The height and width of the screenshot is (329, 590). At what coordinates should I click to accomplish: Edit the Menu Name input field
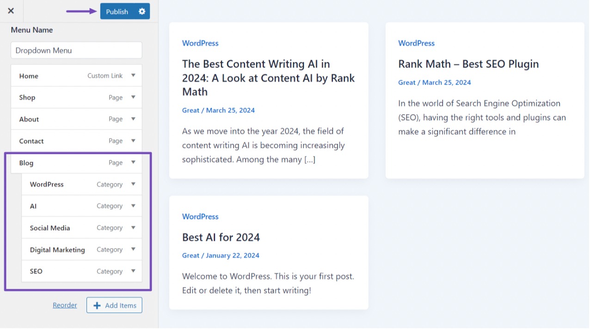pyautogui.click(x=76, y=50)
